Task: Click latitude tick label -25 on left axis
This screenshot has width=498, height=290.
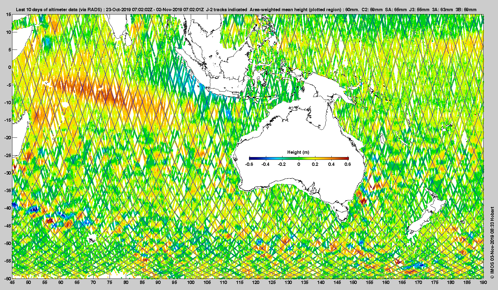Action: (8, 155)
